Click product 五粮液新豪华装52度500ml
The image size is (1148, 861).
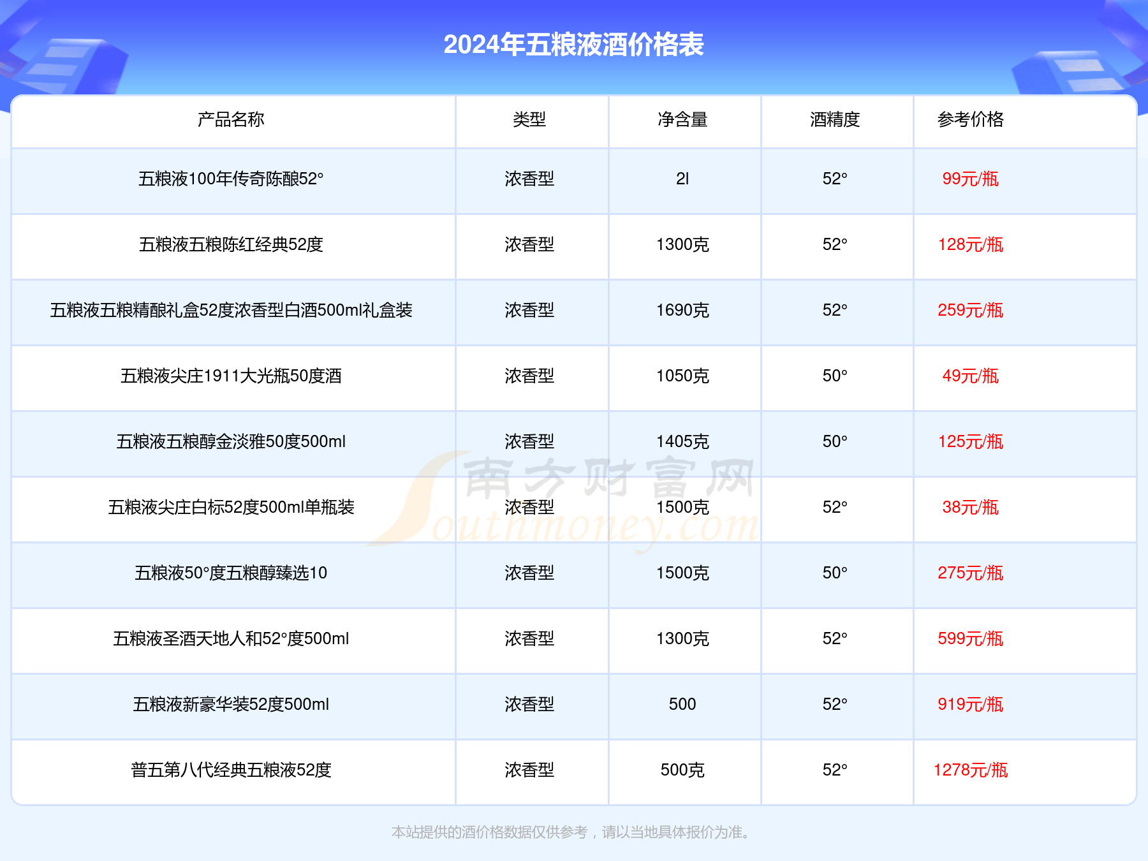click(231, 704)
